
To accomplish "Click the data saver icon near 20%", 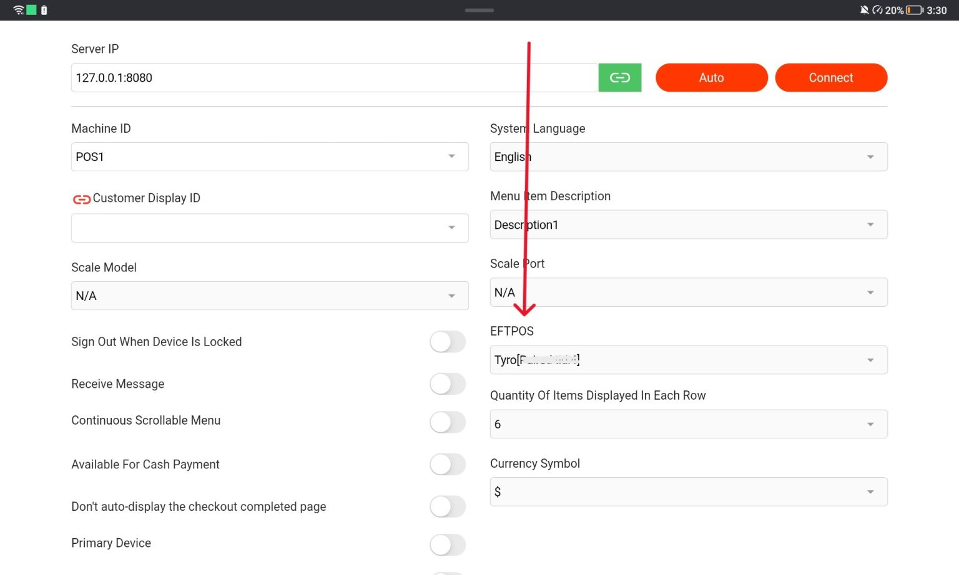I will tap(878, 10).
